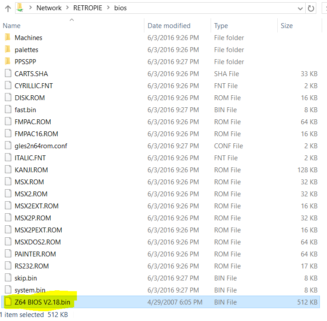Select MSX2.ROM file name
327x321 pixels.
(x=31, y=194)
